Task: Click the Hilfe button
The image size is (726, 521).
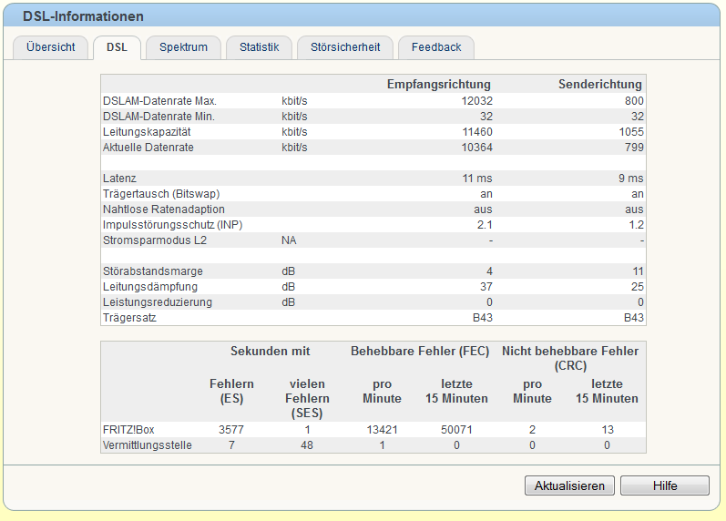Action: [x=665, y=485]
